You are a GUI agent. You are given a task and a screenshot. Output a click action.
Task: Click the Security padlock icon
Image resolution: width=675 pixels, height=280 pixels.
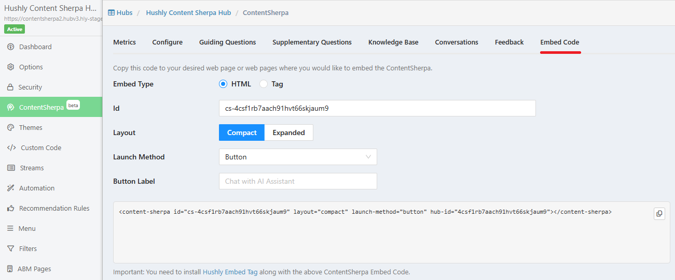click(10, 87)
